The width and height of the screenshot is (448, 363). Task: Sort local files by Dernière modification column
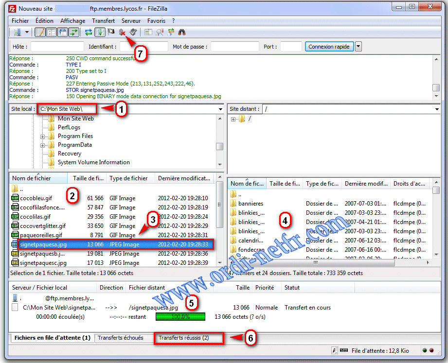pyautogui.click(x=184, y=178)
